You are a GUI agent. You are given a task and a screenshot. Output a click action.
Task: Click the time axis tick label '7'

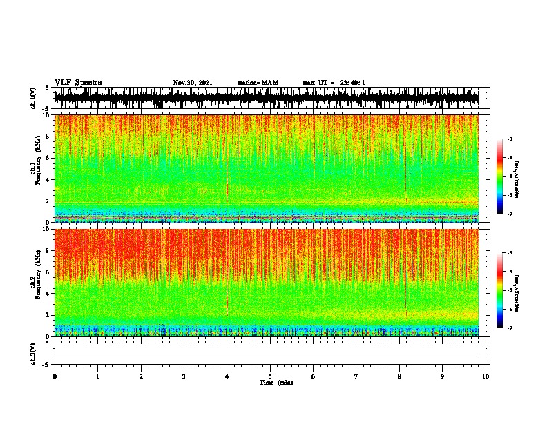[356, 376]
